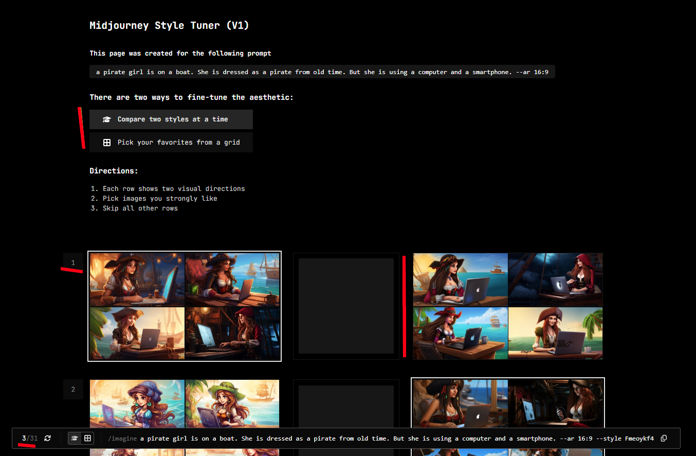Click the Compare two styles at a time button
The width and height of the screenshot is (696, 456).
point(171,119)
